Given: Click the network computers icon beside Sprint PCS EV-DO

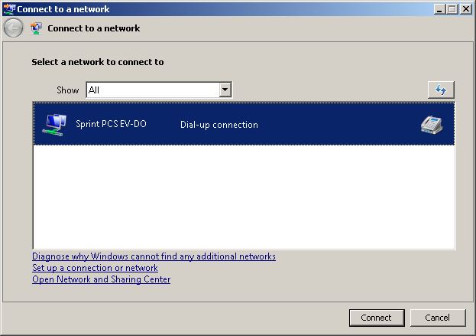Looking at the screenshot, I should tap(54, 124).
